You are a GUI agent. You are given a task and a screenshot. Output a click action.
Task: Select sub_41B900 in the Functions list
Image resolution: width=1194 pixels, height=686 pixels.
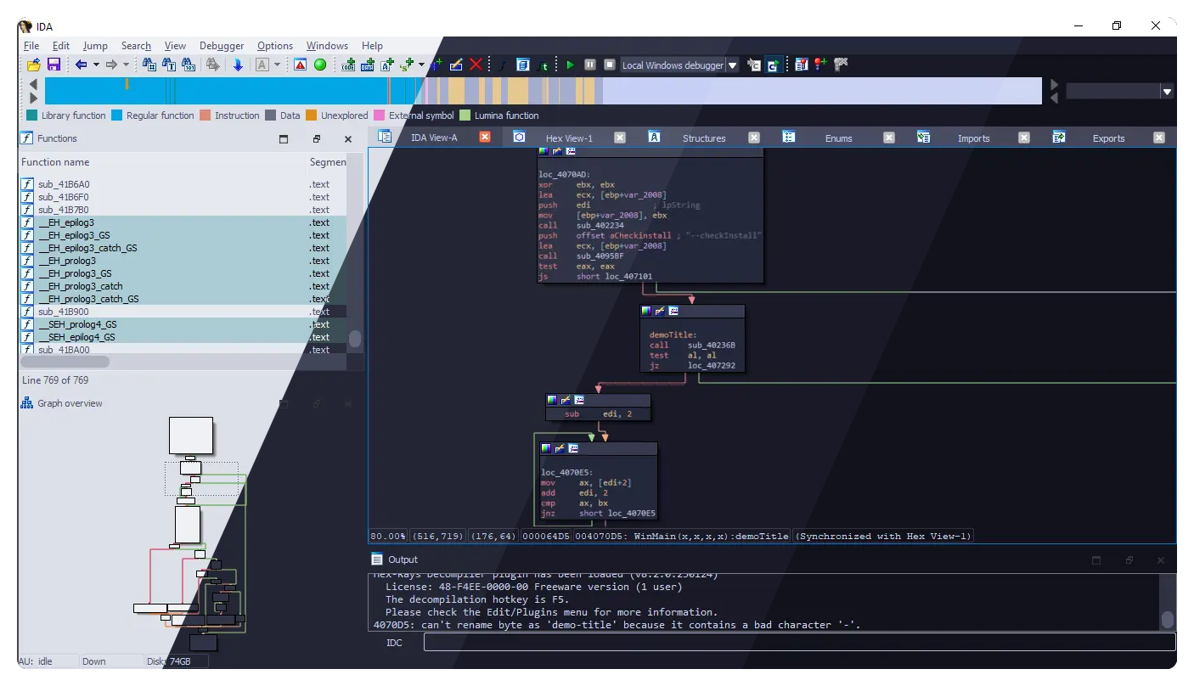click(x=64, y=312)
